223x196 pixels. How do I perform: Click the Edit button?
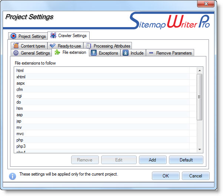click(119, 160)
